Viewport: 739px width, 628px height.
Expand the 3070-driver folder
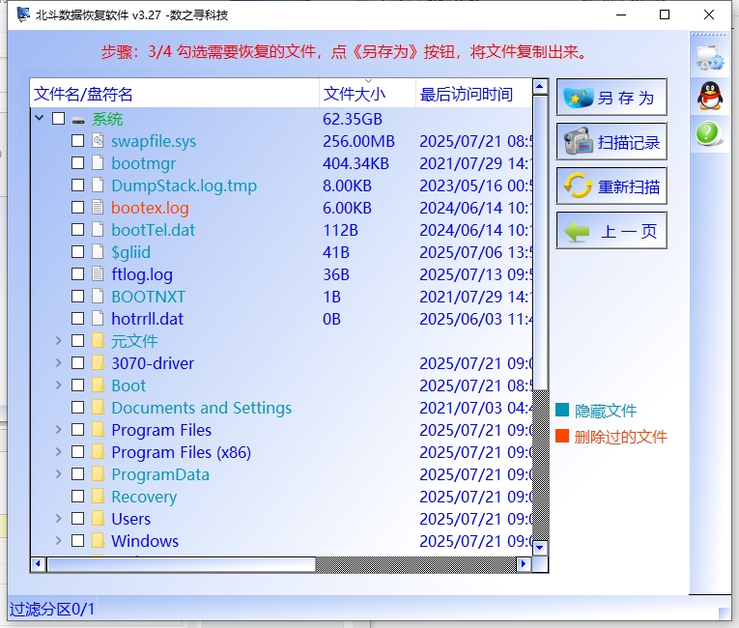(x=58, y=362)
